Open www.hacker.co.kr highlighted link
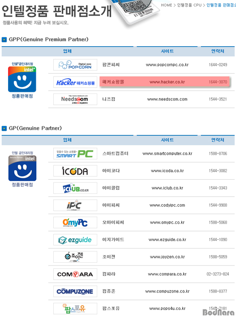 click(x=167, y=82)
